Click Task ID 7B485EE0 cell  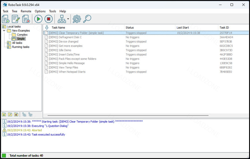[226, 72]
